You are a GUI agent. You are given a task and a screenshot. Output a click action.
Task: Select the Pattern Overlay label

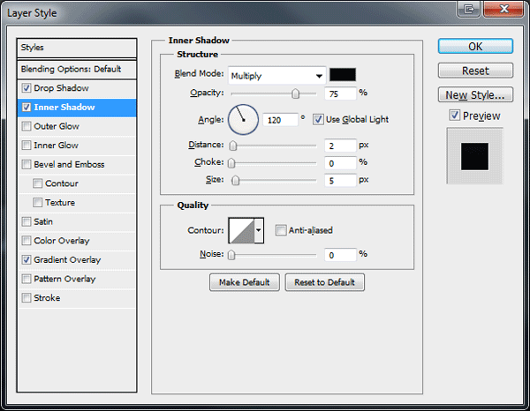(x=64, y=279)
